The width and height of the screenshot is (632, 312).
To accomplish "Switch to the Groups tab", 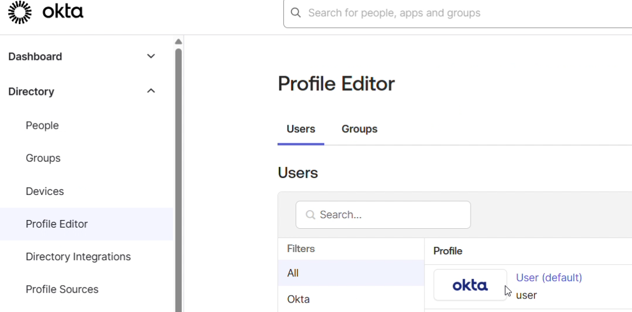I will point(360,129).
